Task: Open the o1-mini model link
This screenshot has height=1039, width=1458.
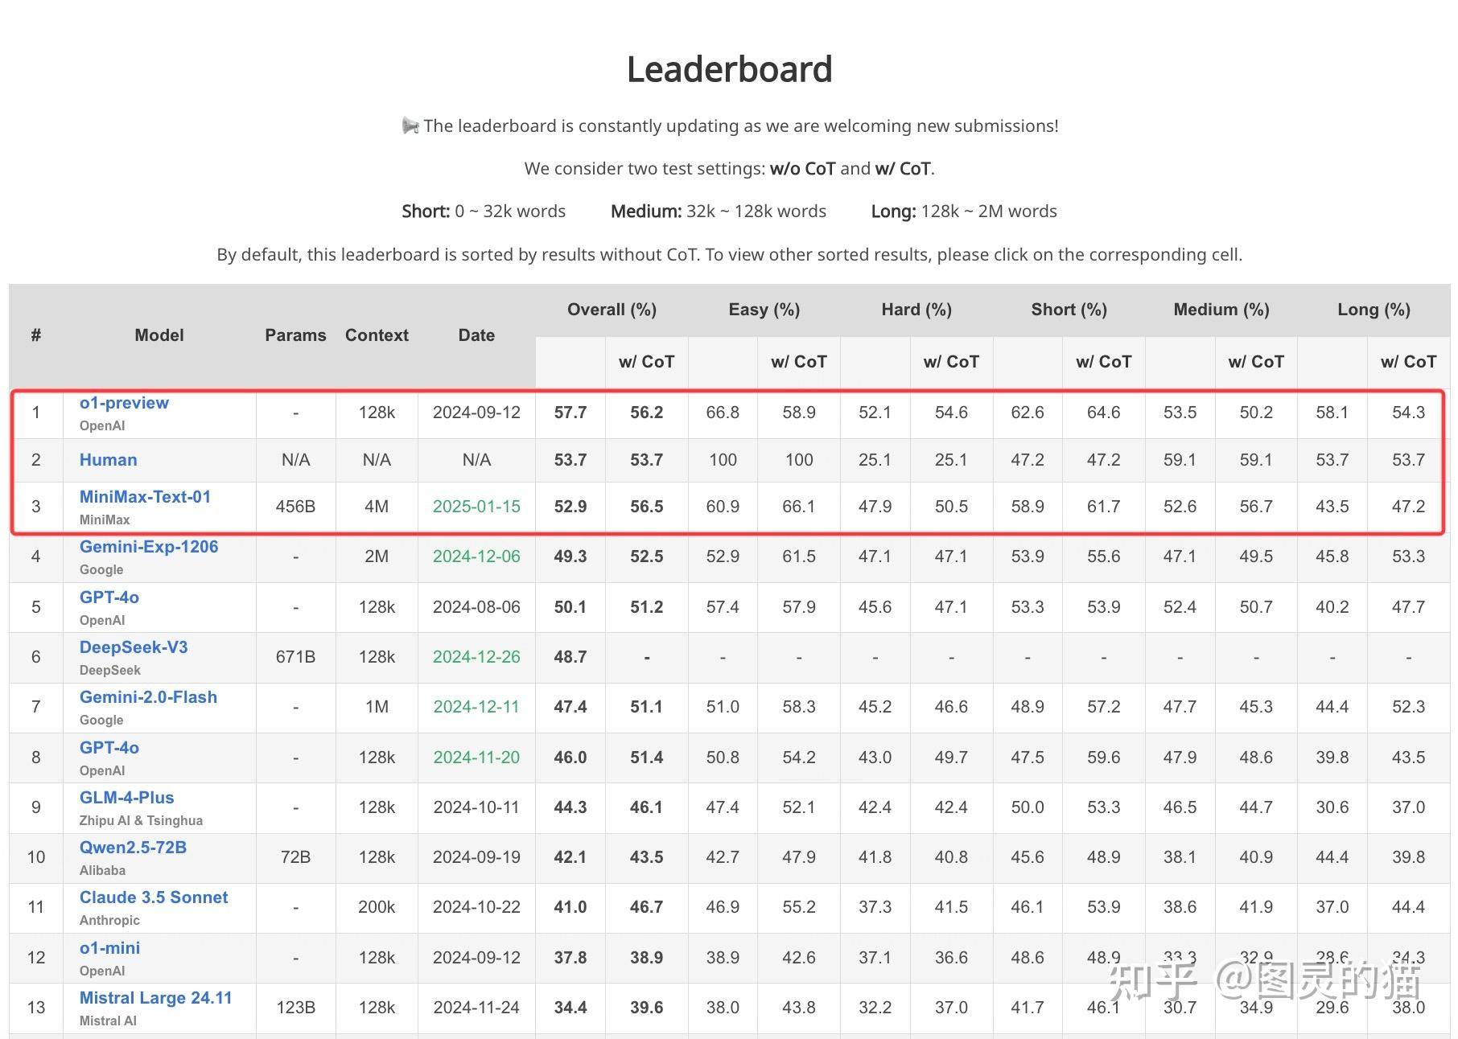Action: pyautogui.click(x=109, y=948)
